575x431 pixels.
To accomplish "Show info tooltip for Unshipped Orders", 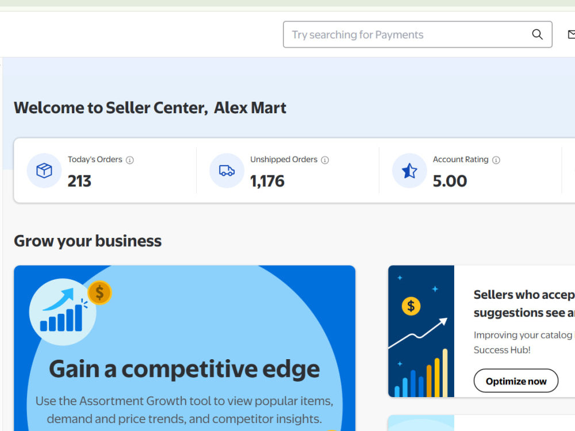I will pos(325,160).
